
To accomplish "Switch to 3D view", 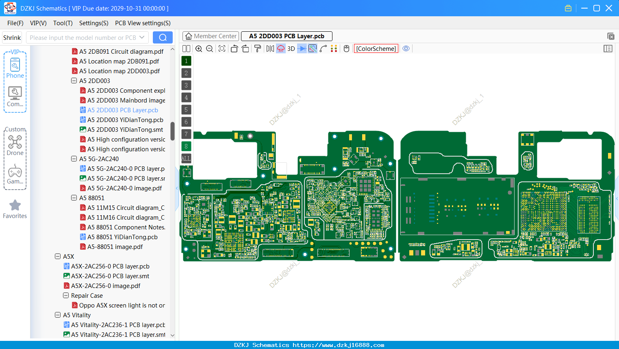I will coord(291,48).
